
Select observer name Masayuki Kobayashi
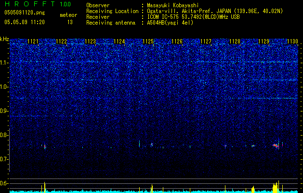(x=173, y=5)
